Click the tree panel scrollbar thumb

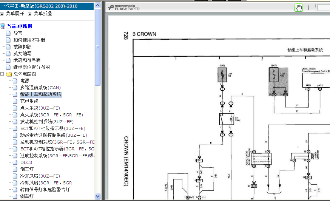point(98,47)
